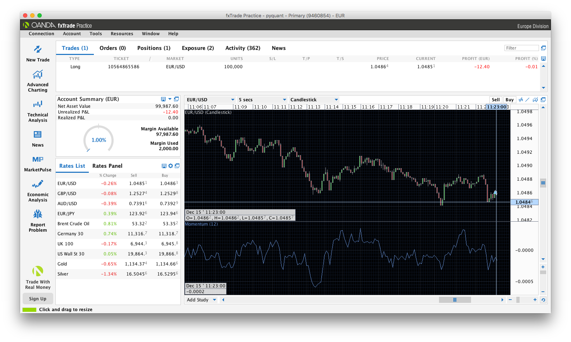Zoom out horizontally with bottom minus icon
The height and width of the screenshot is (342, 571).
click(510, 300)
